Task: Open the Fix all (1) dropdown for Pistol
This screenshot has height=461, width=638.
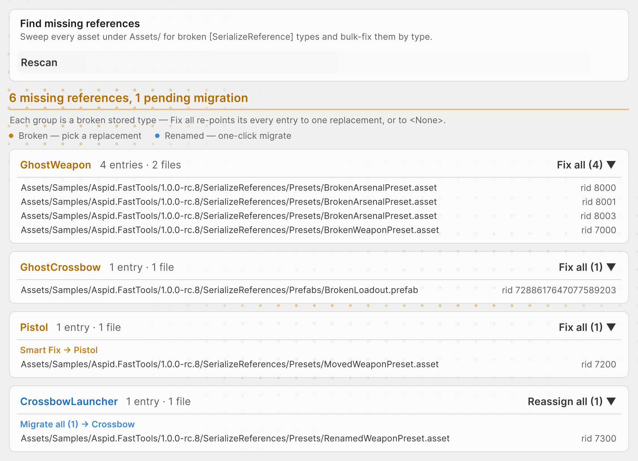Action: 587,327
